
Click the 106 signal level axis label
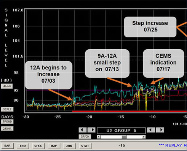[16, 26]
